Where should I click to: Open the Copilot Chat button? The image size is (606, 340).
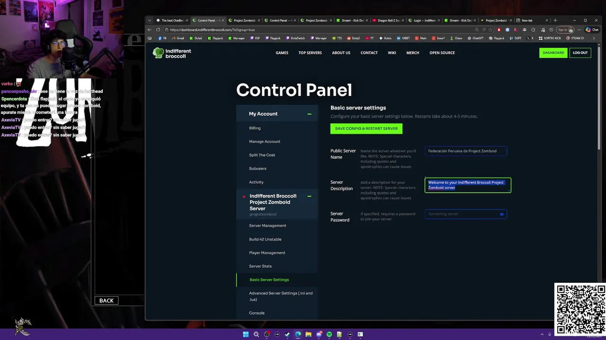592,30
